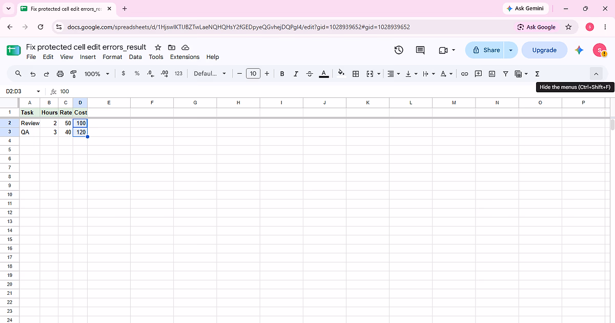The width and height of the screenshot is (615, 323).
Task: Open the functions sigma icon
Action: click(x=537, y=74)
